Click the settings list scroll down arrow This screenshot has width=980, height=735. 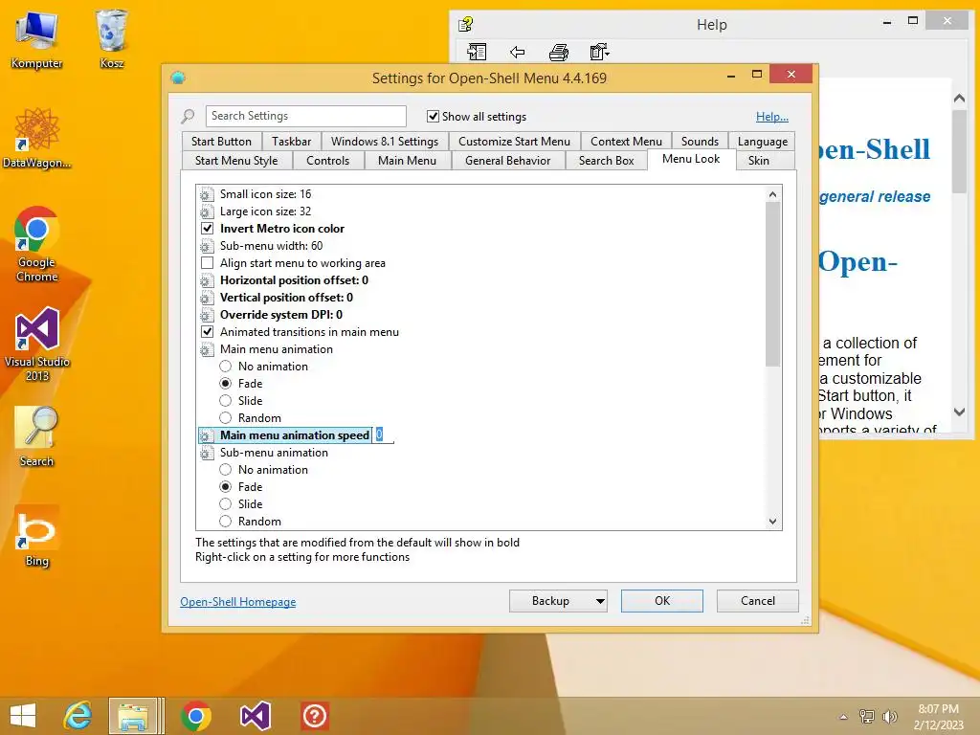click(x=772, y=522)
